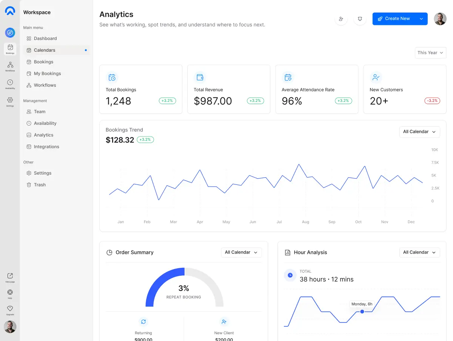Click the Monday data point on hour chart
Image resolution: width=453 pixels, height=341 pixels.
point(362,312)
